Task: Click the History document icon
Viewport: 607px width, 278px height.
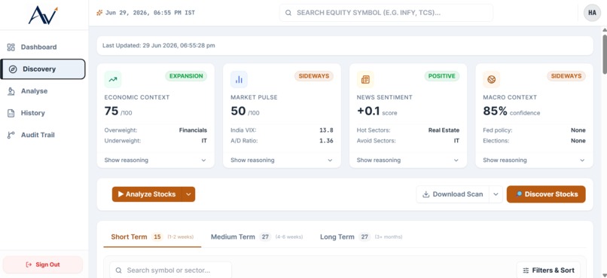Action: pyautogui.click(x=11, y=113)
